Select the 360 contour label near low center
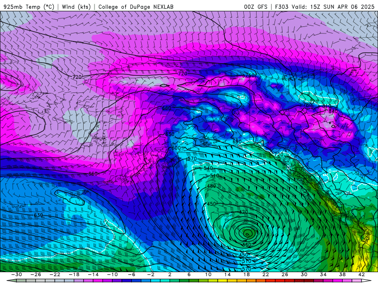This screenshot has height=283, width=378. point(247,245)
